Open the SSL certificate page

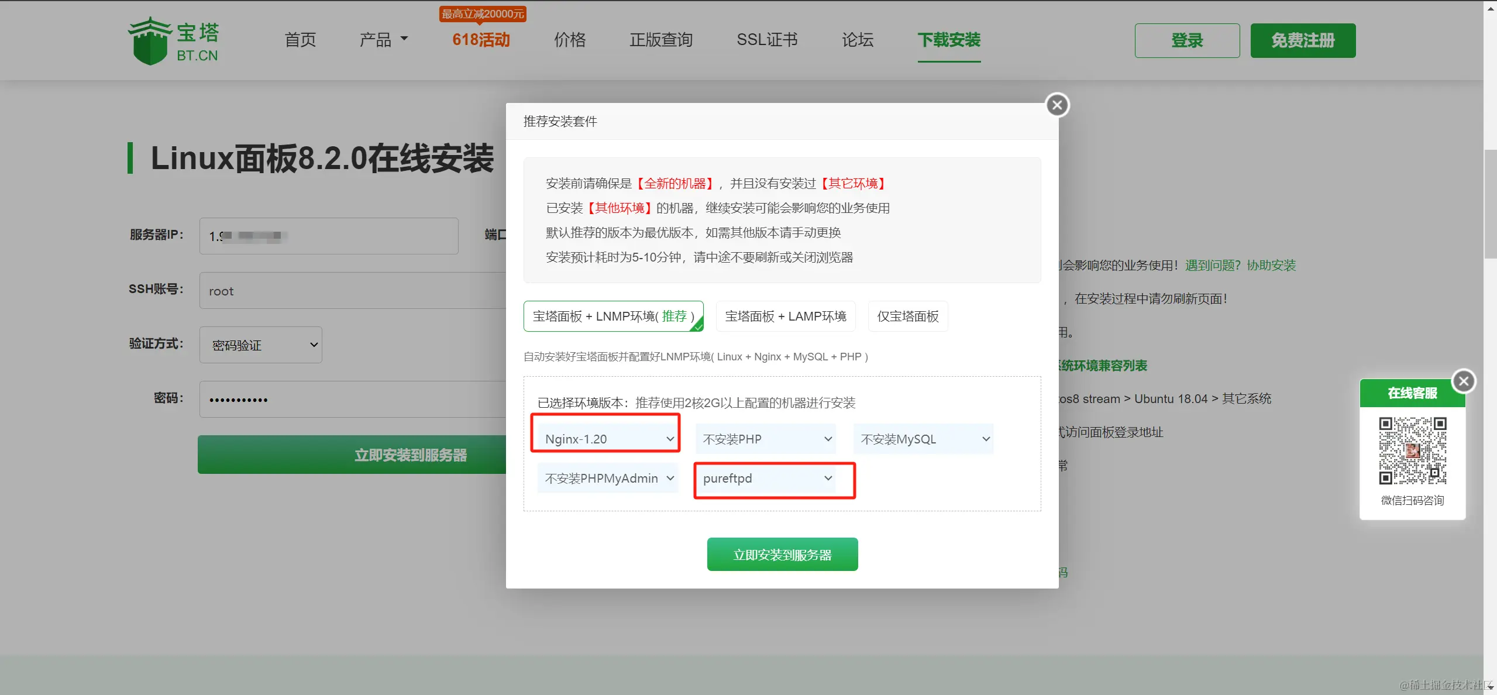pyautogui.click(x=766, y=40)
